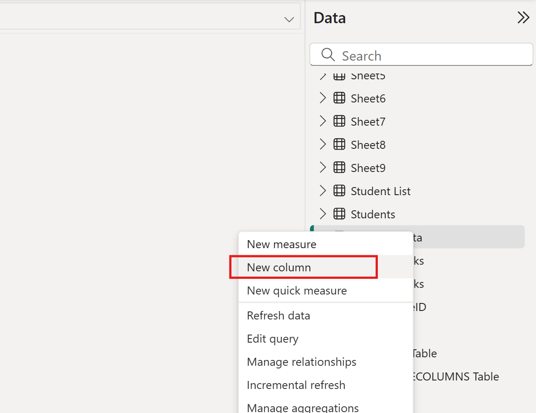This screenshot has width=536, height=413.
Task: Expand the Student List node
Action: (x=323, y=191)
